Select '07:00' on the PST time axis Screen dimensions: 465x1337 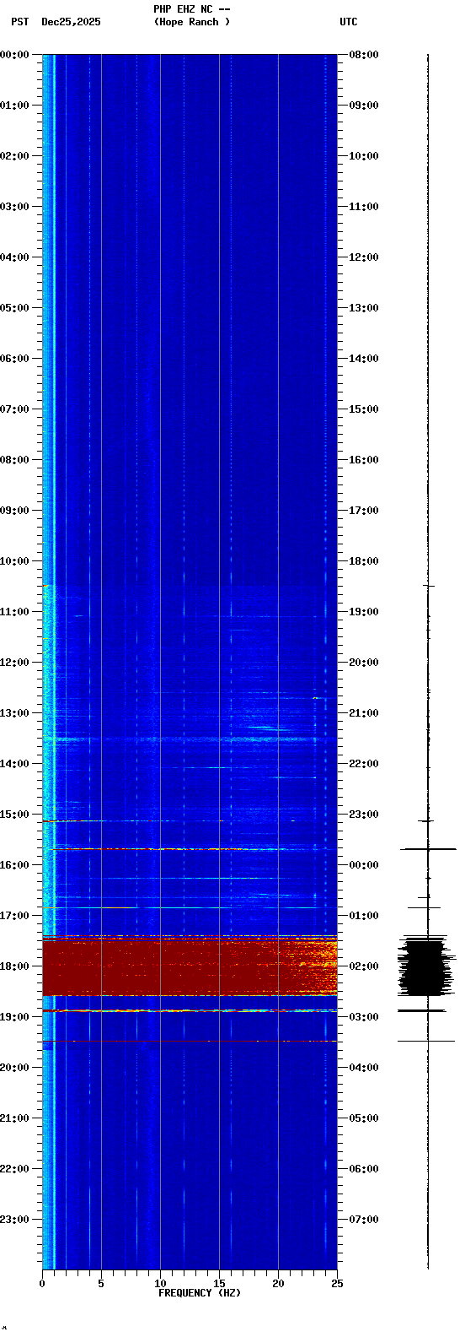coord(15,409)
